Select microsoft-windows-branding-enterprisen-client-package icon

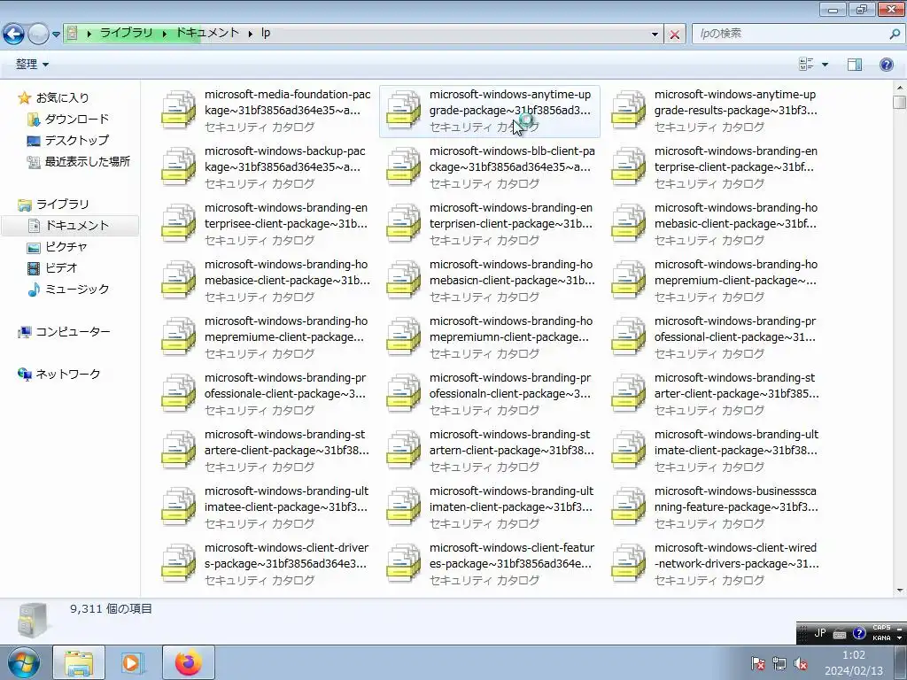(403, 222)
